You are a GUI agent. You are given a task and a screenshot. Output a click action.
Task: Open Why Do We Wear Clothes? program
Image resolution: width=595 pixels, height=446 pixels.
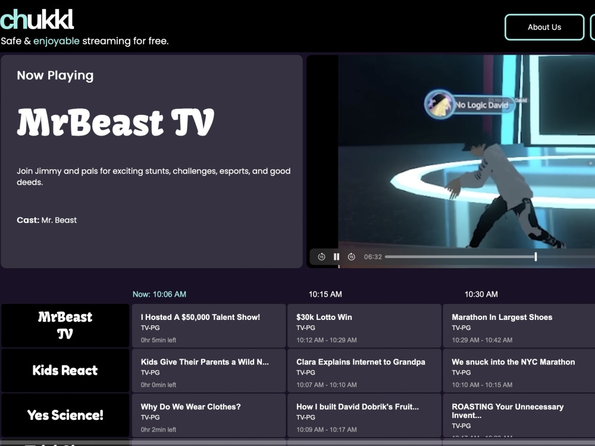tap(209, 415)
